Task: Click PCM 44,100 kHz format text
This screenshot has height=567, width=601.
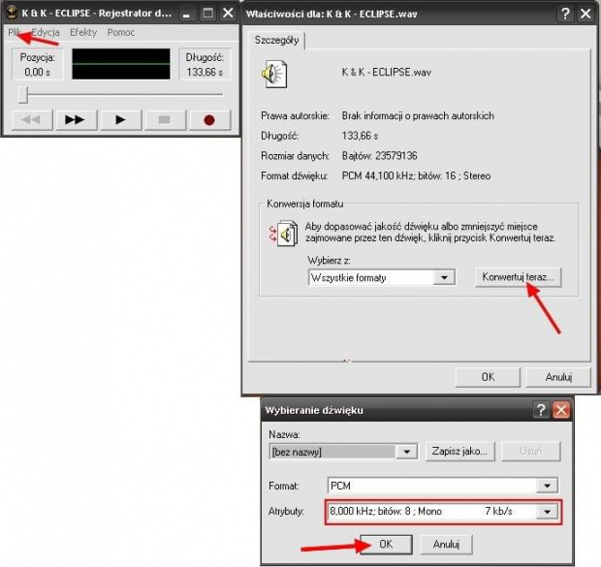Action: [x=416, y=176]
